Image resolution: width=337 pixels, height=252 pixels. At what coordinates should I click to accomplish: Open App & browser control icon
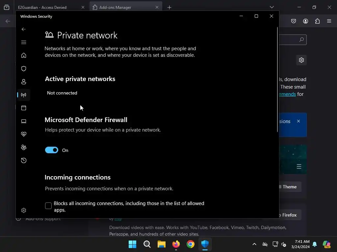24,108
